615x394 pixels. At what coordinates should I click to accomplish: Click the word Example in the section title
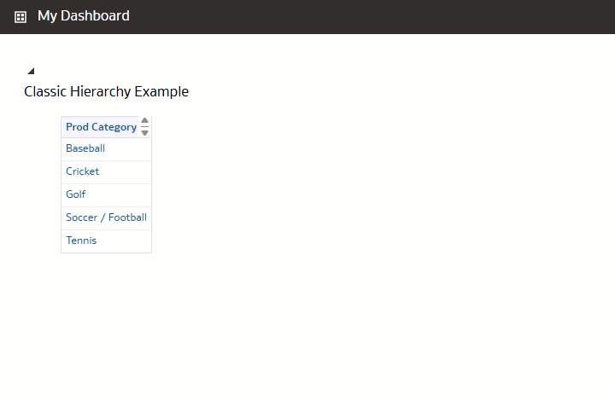pos(161,91)
